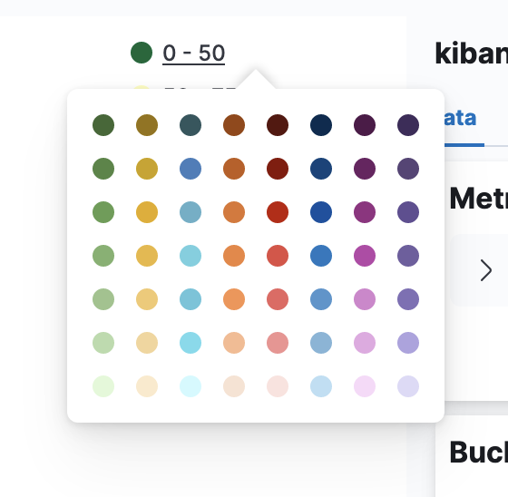Pick the palest lavender swatch in bottom row
Screen dimensions: 508x497
tap(408, 386)
